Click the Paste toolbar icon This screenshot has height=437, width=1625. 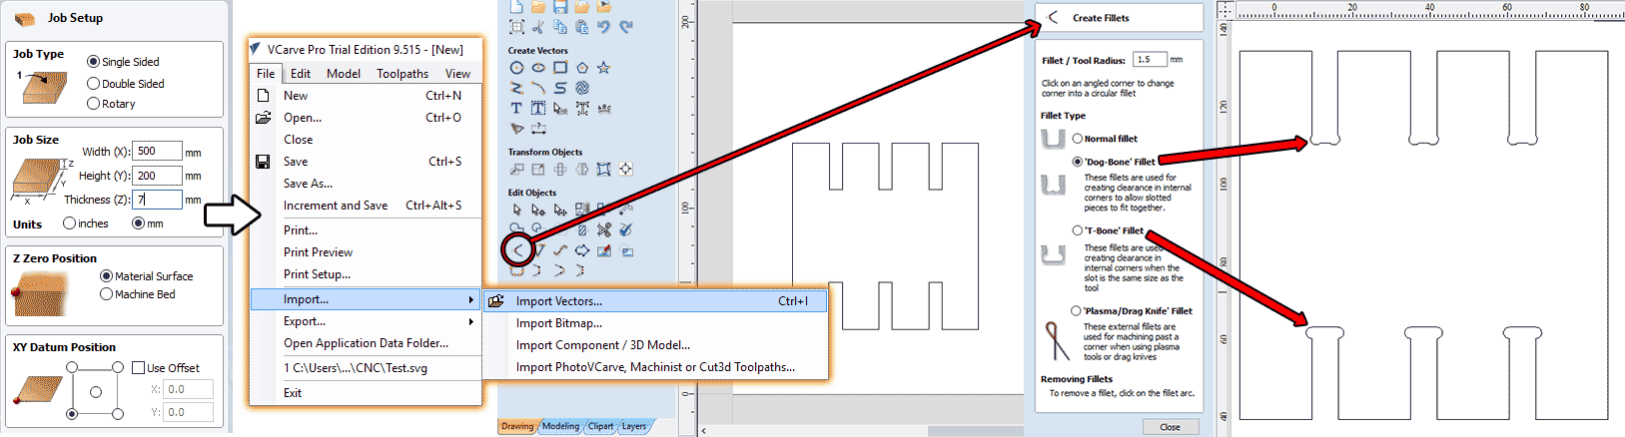click(580, 27)
